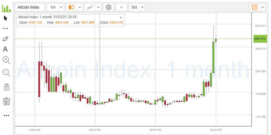Open the Bid/Ask dropdown arrow
The width and height of the screenshot is (271, 135).
pos(142,7)
